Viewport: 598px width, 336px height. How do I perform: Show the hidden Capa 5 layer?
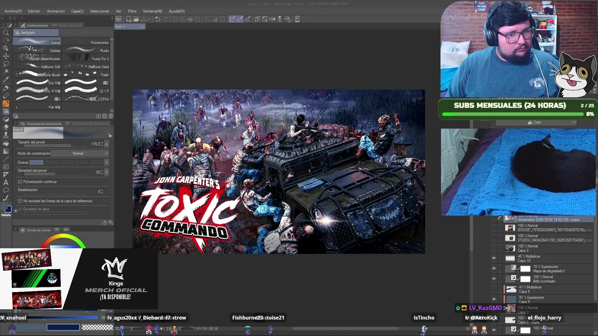494,289
